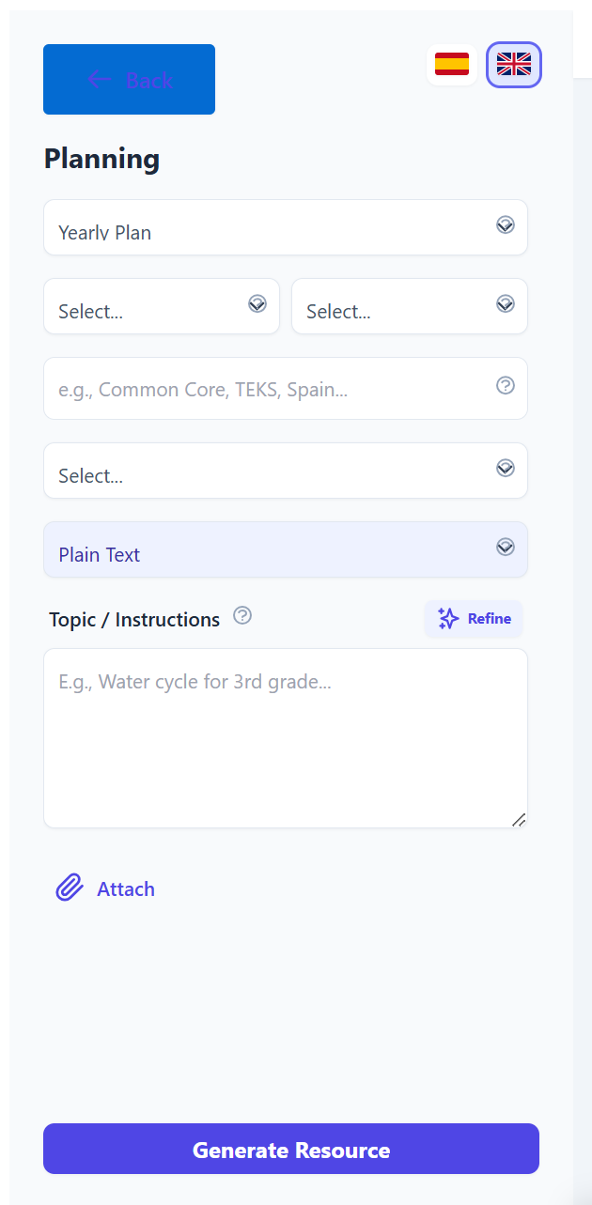The width and height of the screenshot is (592, 1205).
Task: Open the help tooltip next to Topic / Instructions
Action: [x=242, y=615]
